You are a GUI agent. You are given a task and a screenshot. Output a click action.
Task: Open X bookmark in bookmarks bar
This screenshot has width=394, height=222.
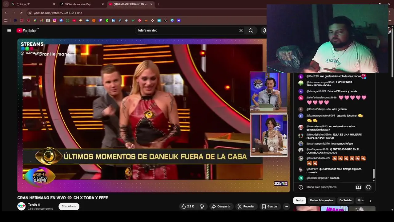click(x=166, y=21)
